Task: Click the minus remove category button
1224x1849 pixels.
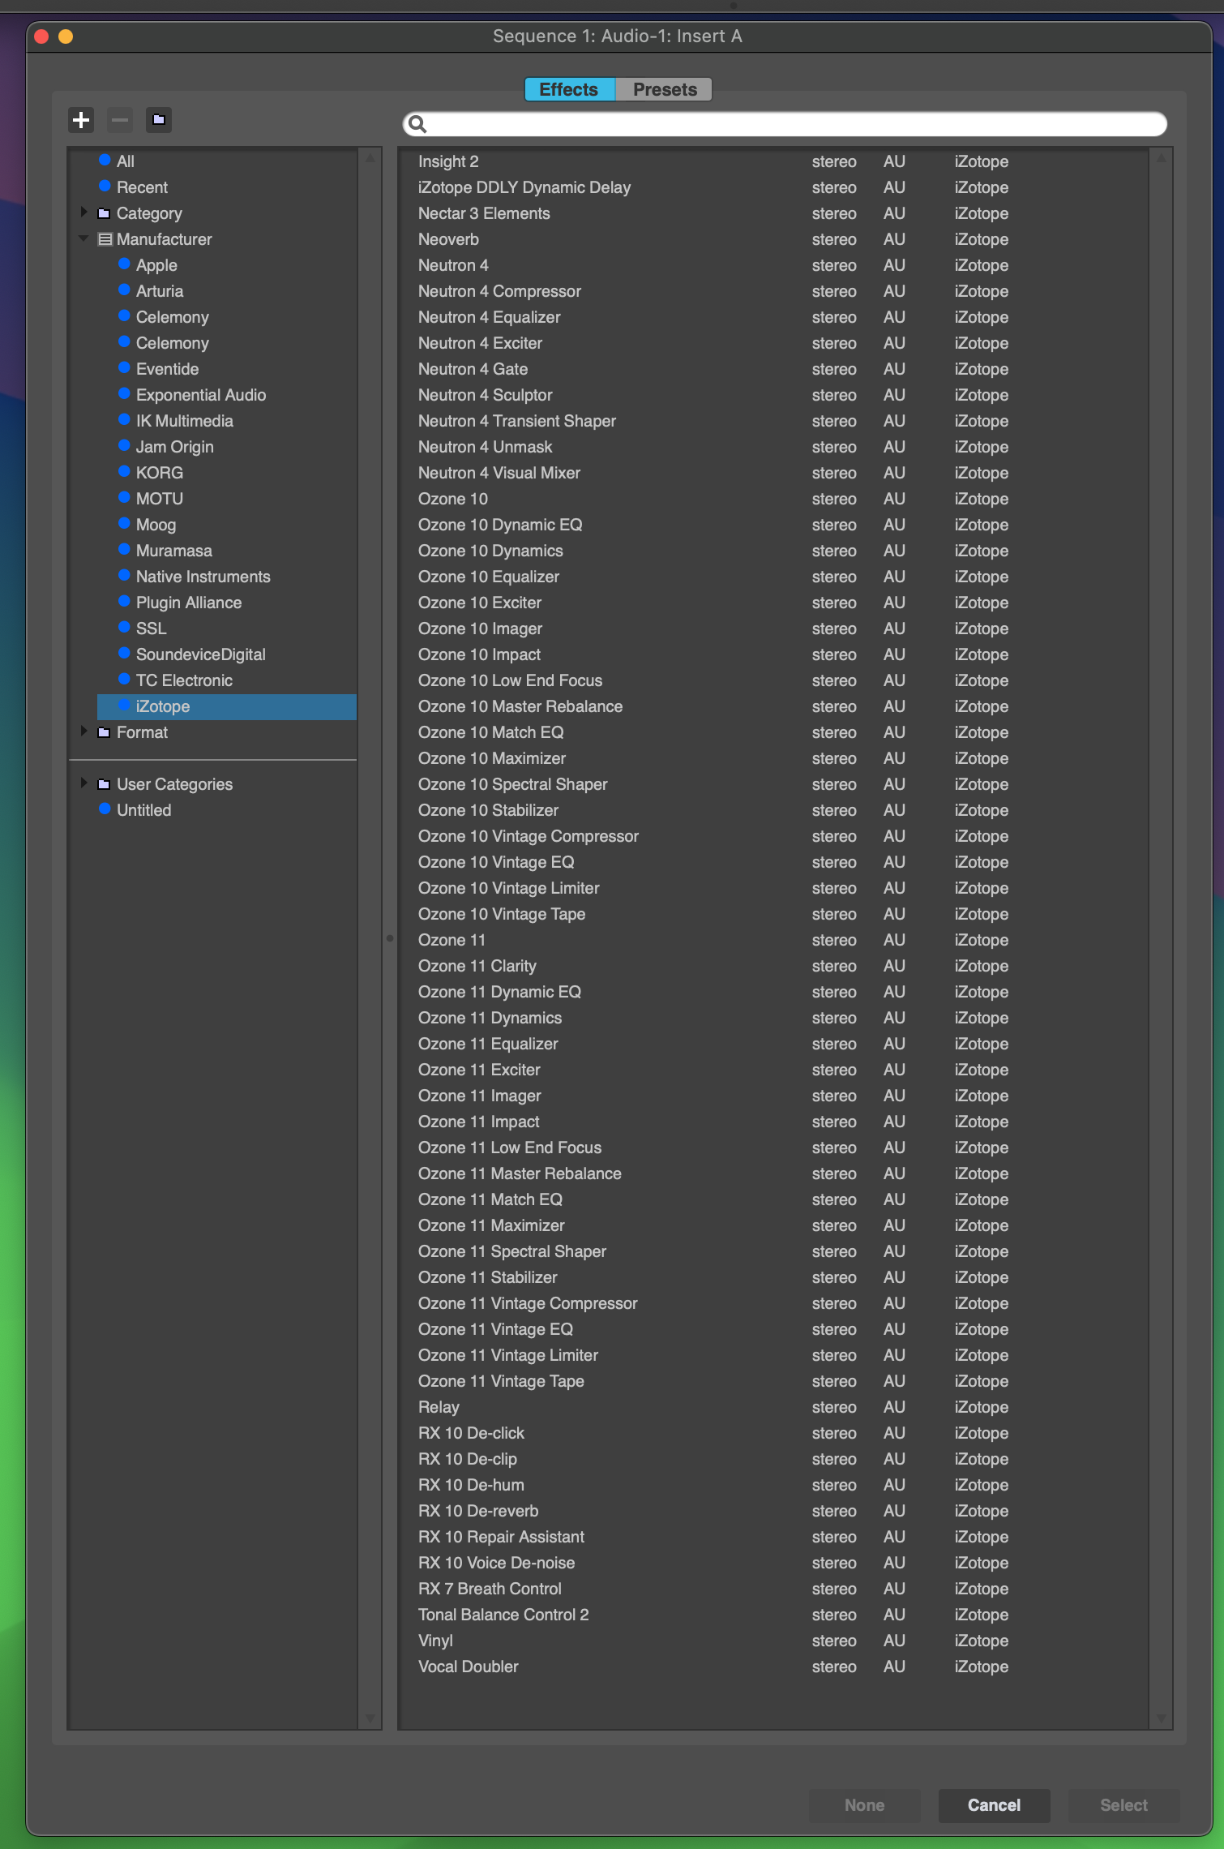Action: coord(120,120)
